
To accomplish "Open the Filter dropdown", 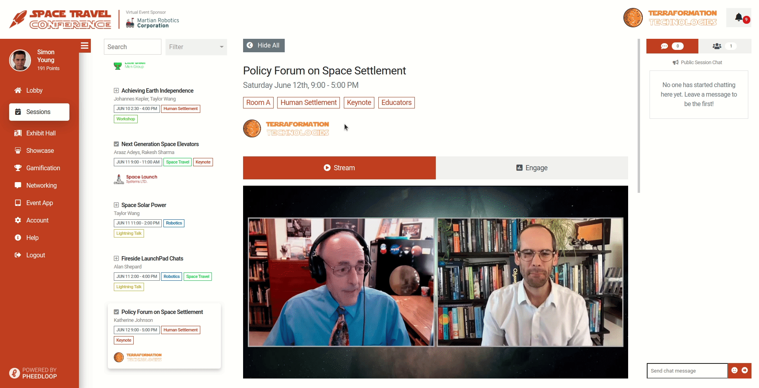I will click(x=196, y=47).
